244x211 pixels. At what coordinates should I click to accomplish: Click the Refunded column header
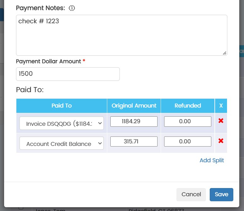click(x=188, y=106)
